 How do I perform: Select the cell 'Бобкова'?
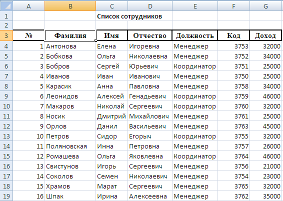(70, 56)
